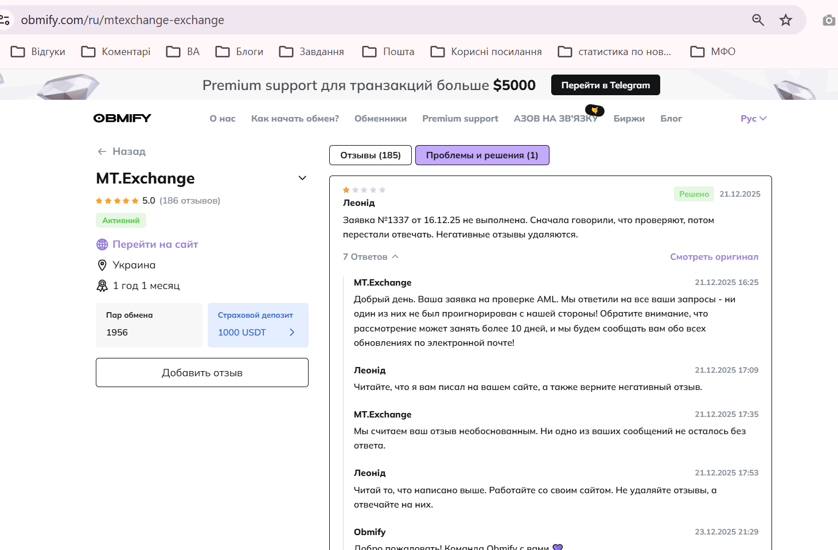Click the globe icon next to Перейти на сайт
Image resolution: width=838 pixels, height=550 pixels.
[102, 244]
